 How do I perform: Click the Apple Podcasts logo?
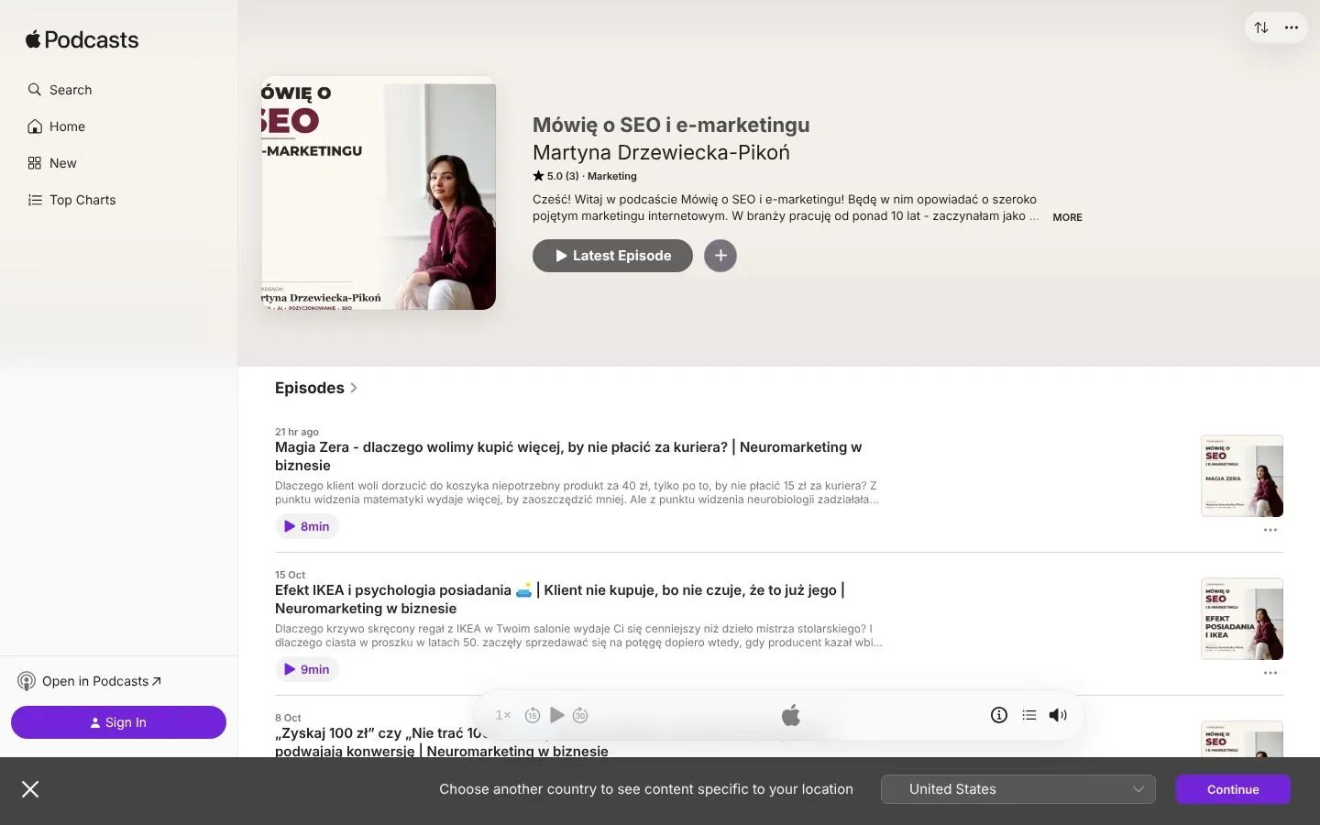82,39
